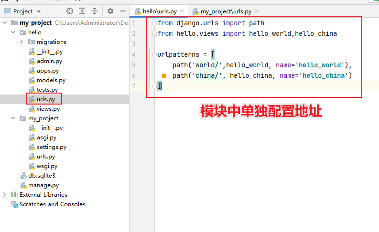
Task: Open the Project view dropdown
Action: tap(39, 11)
